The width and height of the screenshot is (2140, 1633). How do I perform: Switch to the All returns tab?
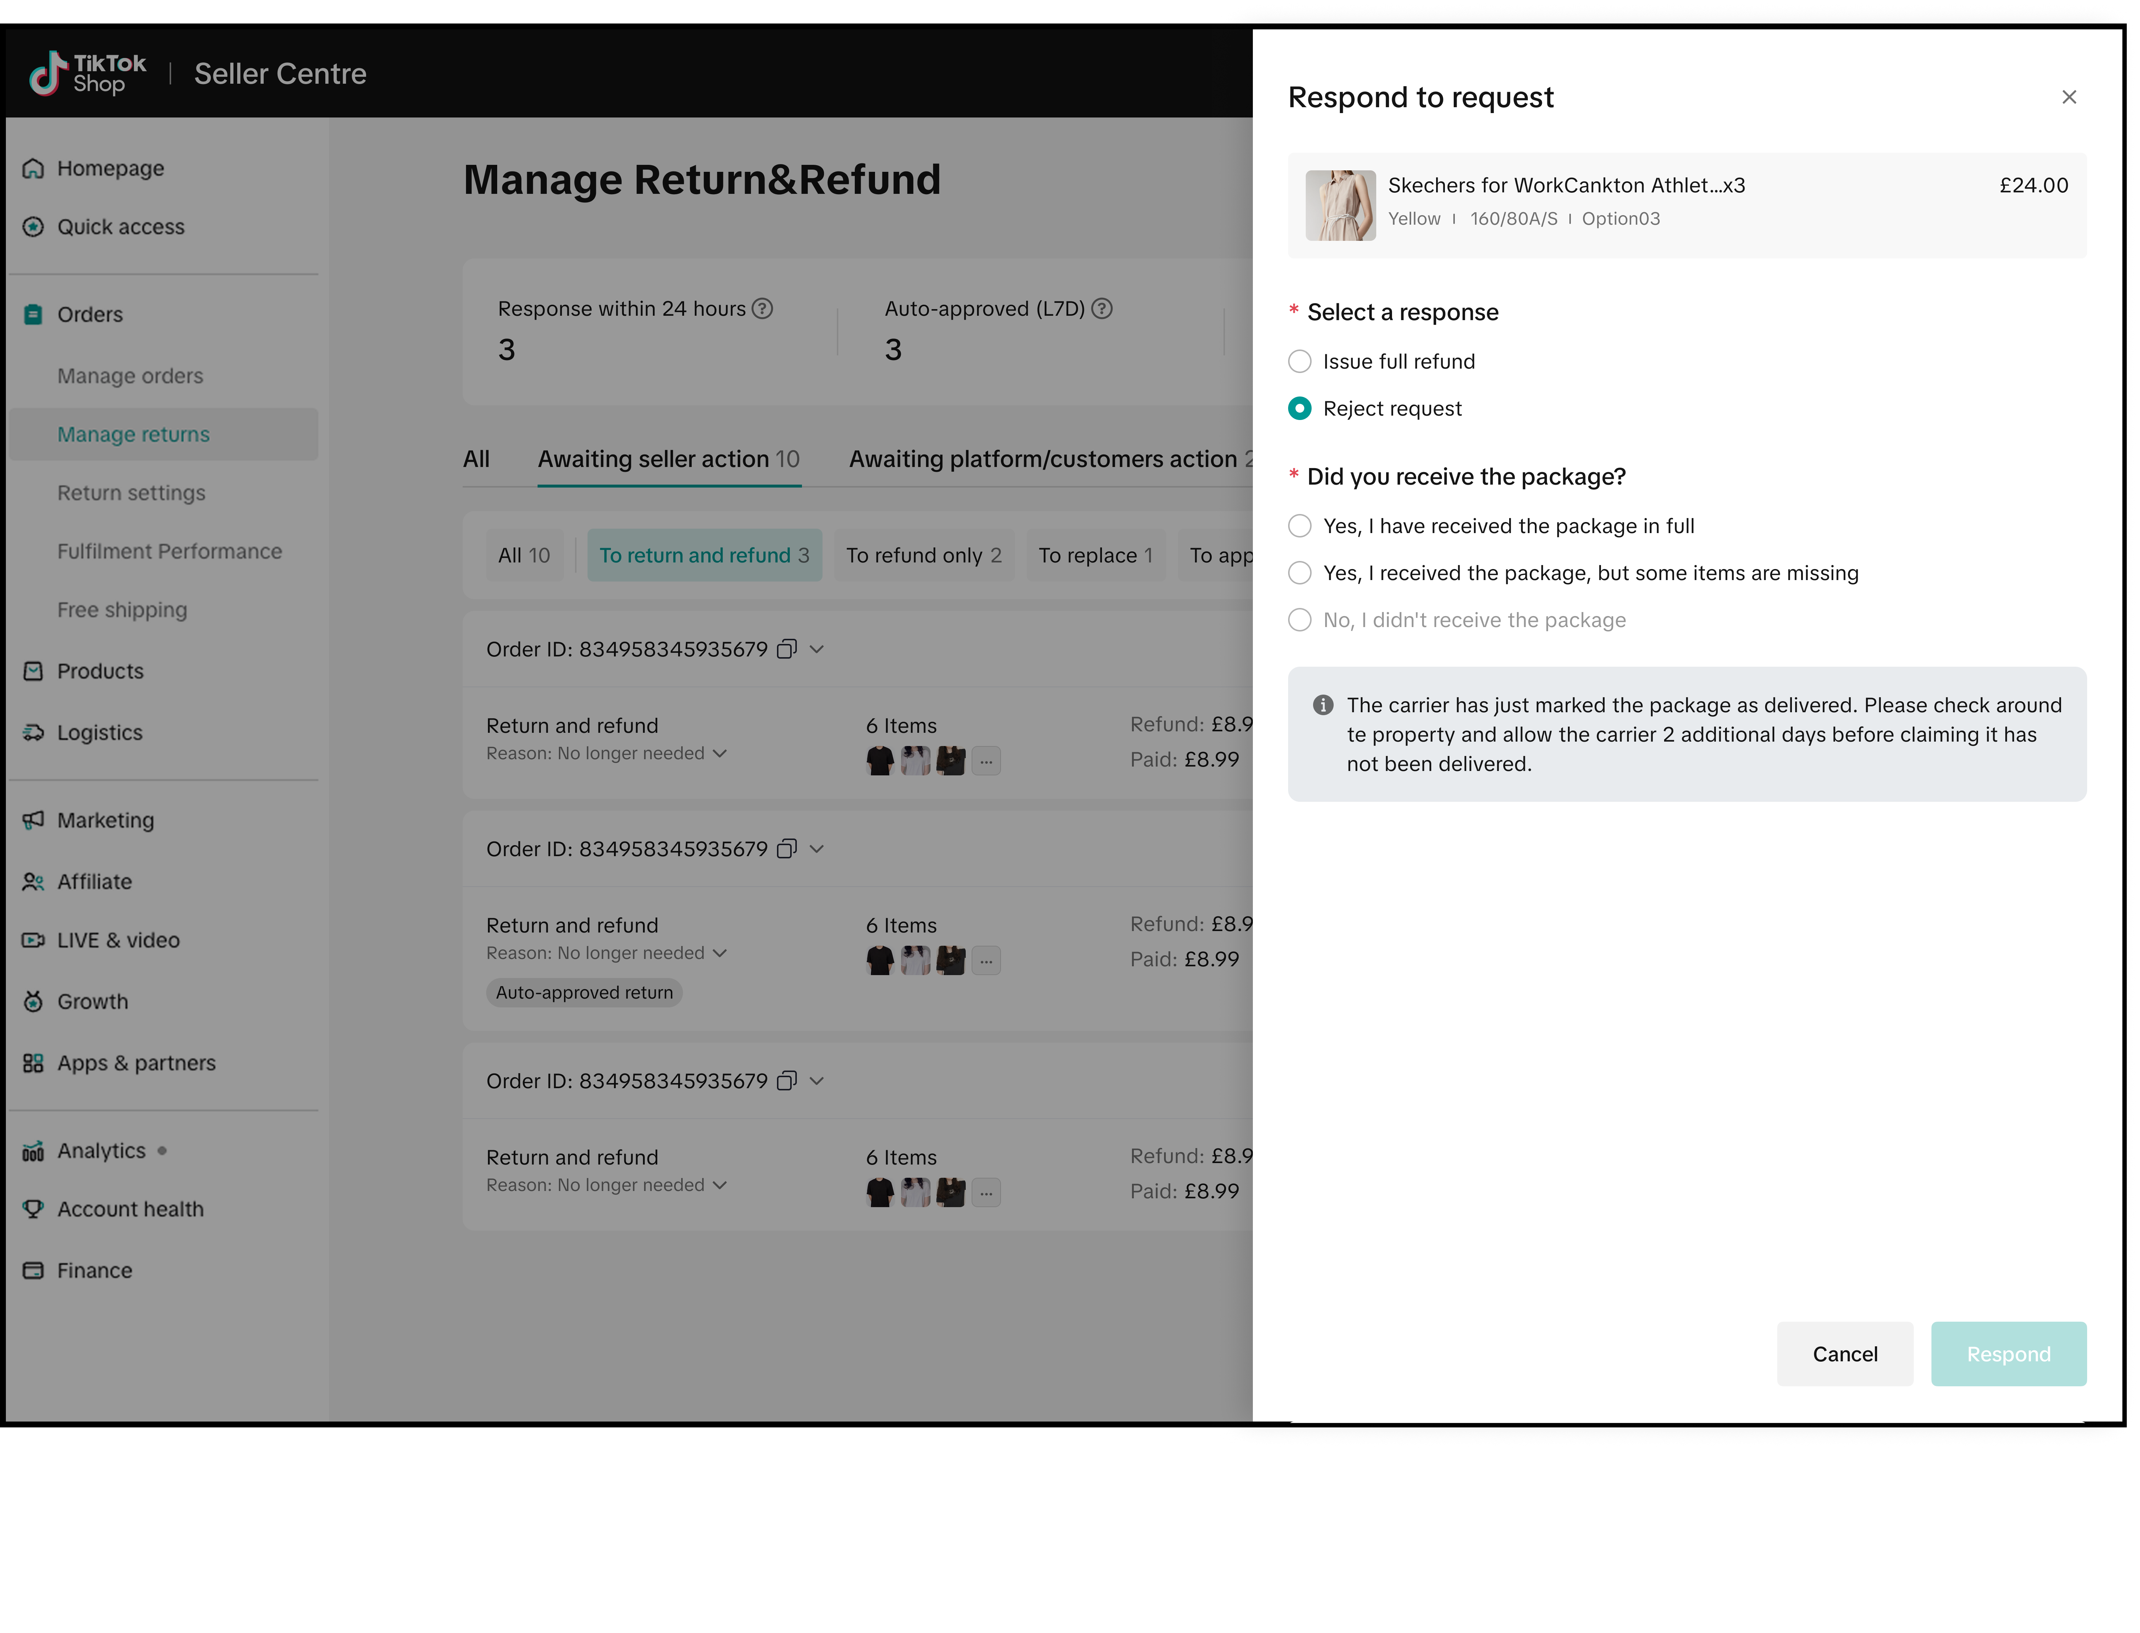pyautogui.click(x=476, y=459)
